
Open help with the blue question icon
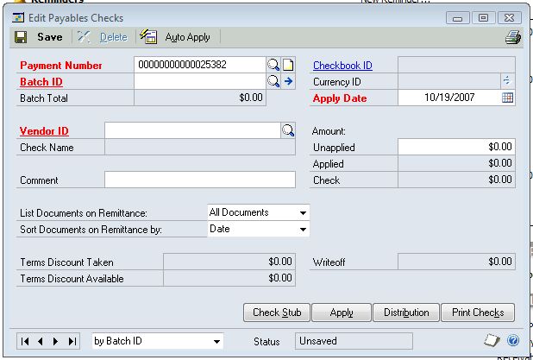513,340
